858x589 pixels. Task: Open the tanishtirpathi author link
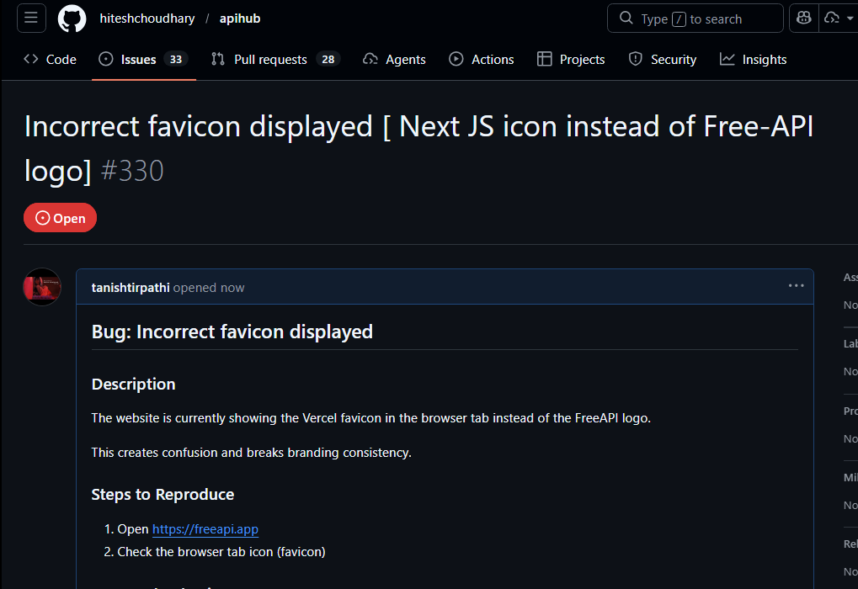131,288
